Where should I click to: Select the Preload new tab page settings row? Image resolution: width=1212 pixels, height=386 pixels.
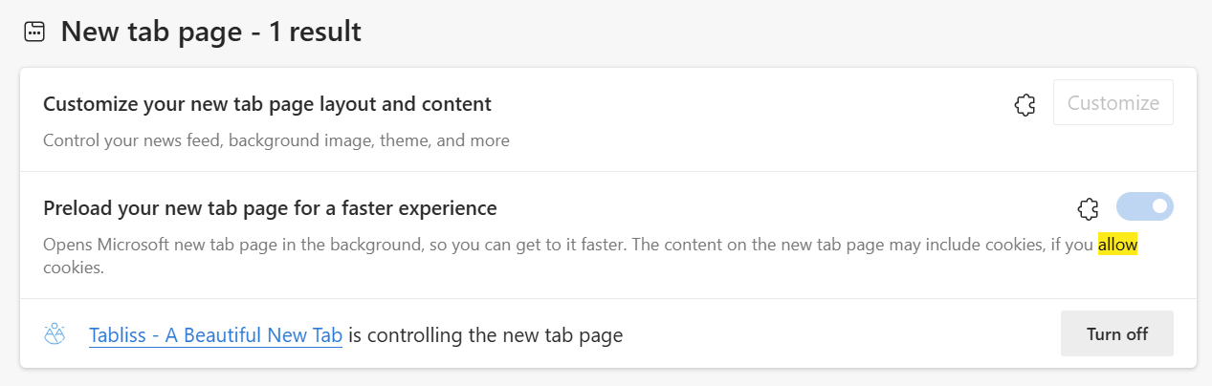point(607,235)
